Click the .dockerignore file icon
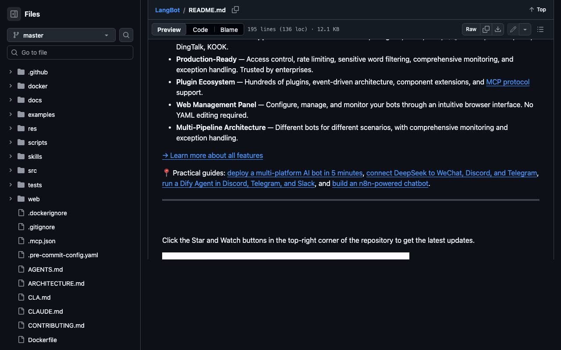Viewport: 561px width, 350px height. [x=21, y=213]
